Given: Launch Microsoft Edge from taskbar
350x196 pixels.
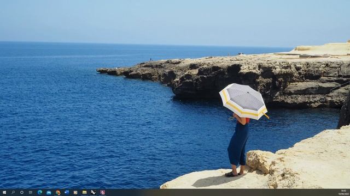Looking at the screenshot, I should pyautogui.click(x=40, y=192).
